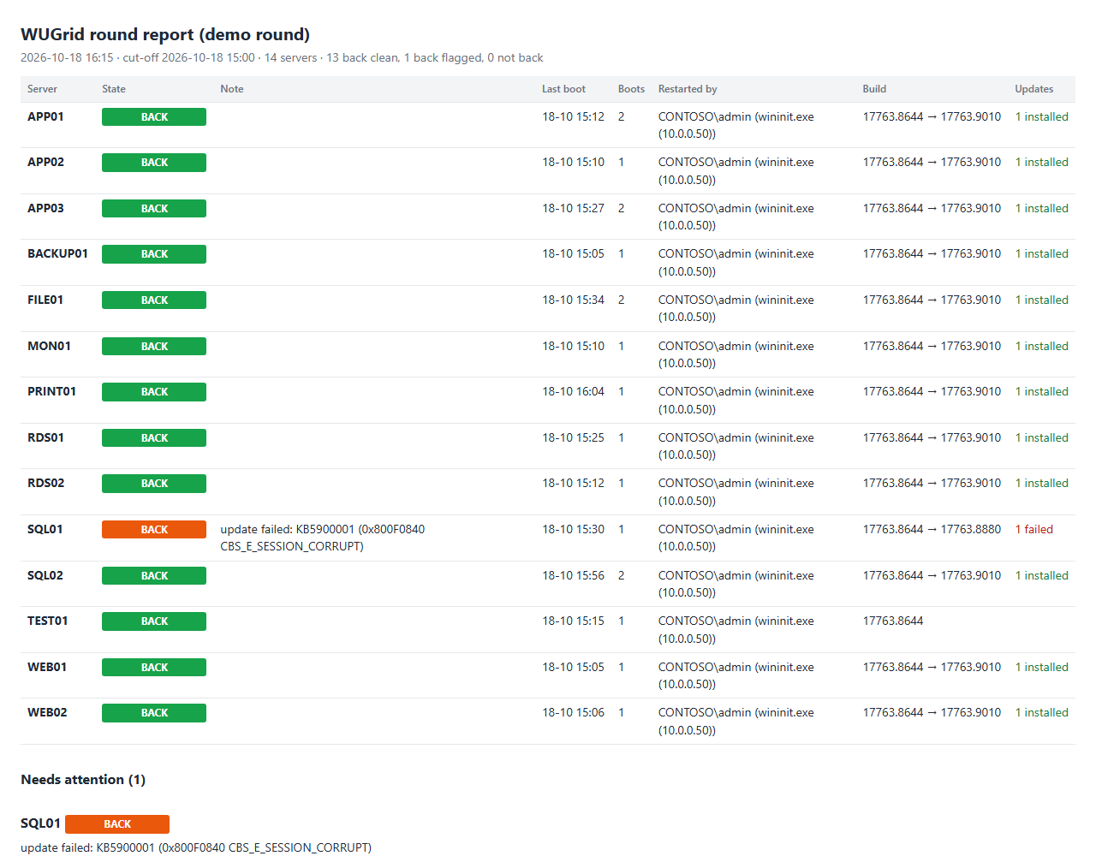Select SQL01's build 17763.8644 → 17763.8880
This screenshot has width=1096, height=856.
[932, 529]
